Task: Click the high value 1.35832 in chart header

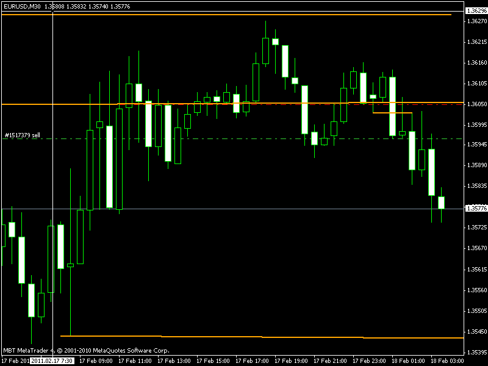Action: pyautogui.click(x=76, y=6)
